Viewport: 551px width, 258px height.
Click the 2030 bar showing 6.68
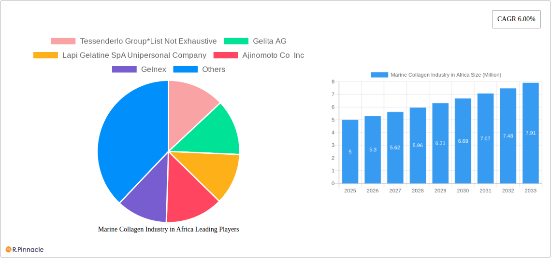(x=463, y=141)
